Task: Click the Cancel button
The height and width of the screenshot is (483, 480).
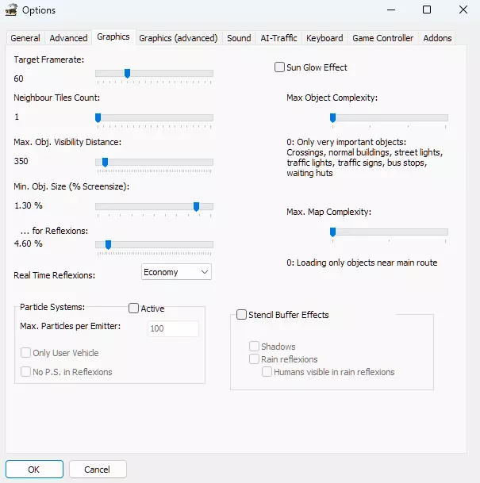Action: tap(98, 470)
